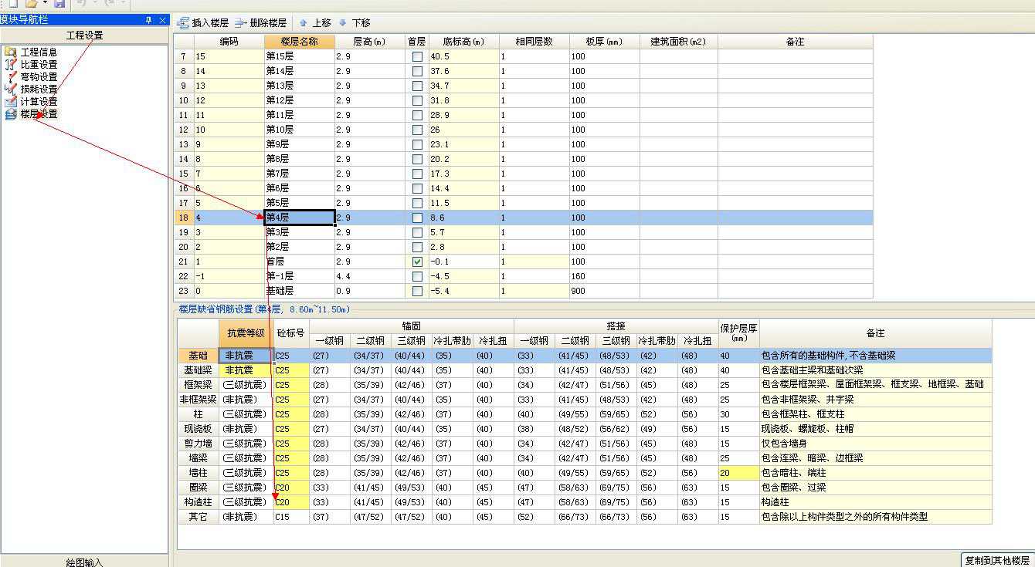
Task: Click the pin icon of 模块导航栏 panel
Action: tap(149, 20)
